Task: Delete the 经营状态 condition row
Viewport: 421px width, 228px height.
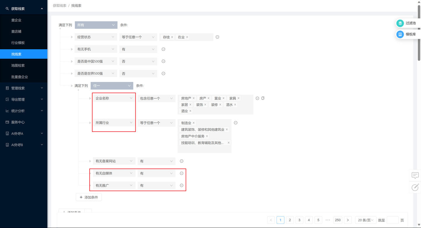Action: tap(217, 37)
